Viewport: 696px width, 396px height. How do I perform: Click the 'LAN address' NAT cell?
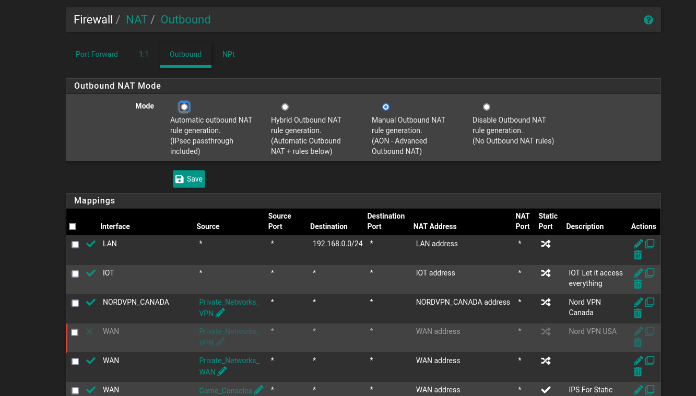[x=437, y=244]
